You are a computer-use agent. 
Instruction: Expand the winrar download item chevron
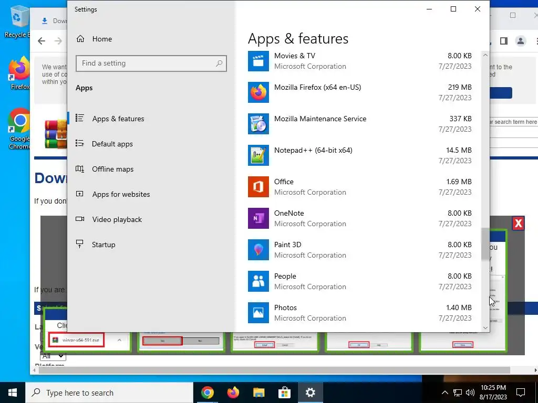[x=119, y=340]
